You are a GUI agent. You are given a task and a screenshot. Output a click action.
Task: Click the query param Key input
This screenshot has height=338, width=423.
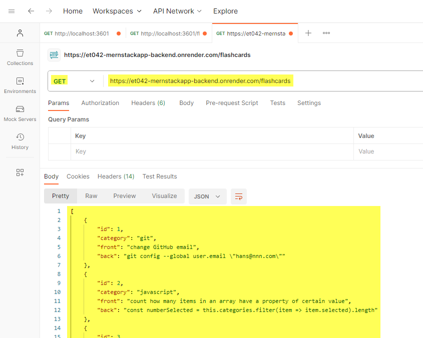[x=212, y=151]
